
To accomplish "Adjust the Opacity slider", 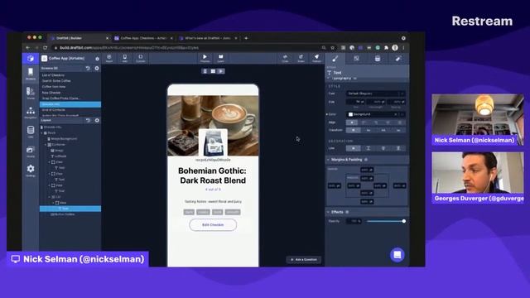I will point(386,221).
